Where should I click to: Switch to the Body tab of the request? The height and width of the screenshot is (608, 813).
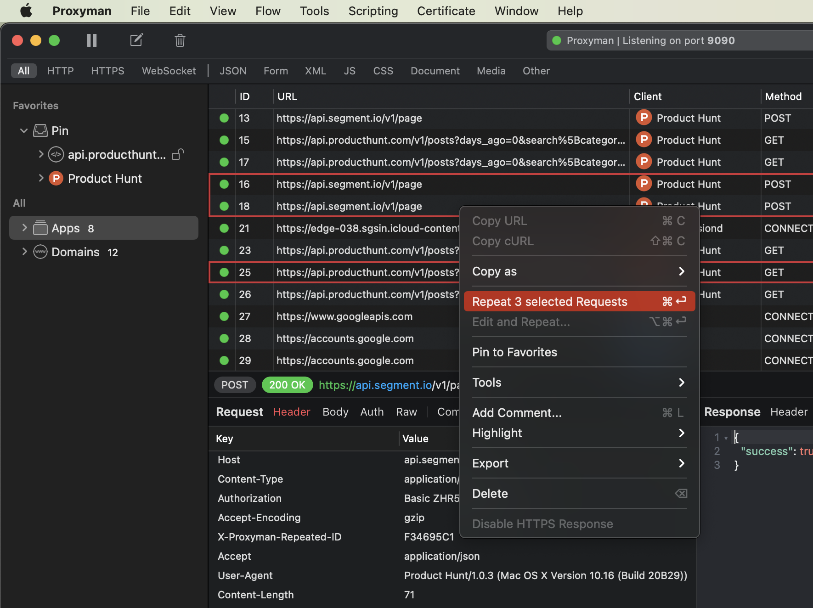[x=335, y=412]
